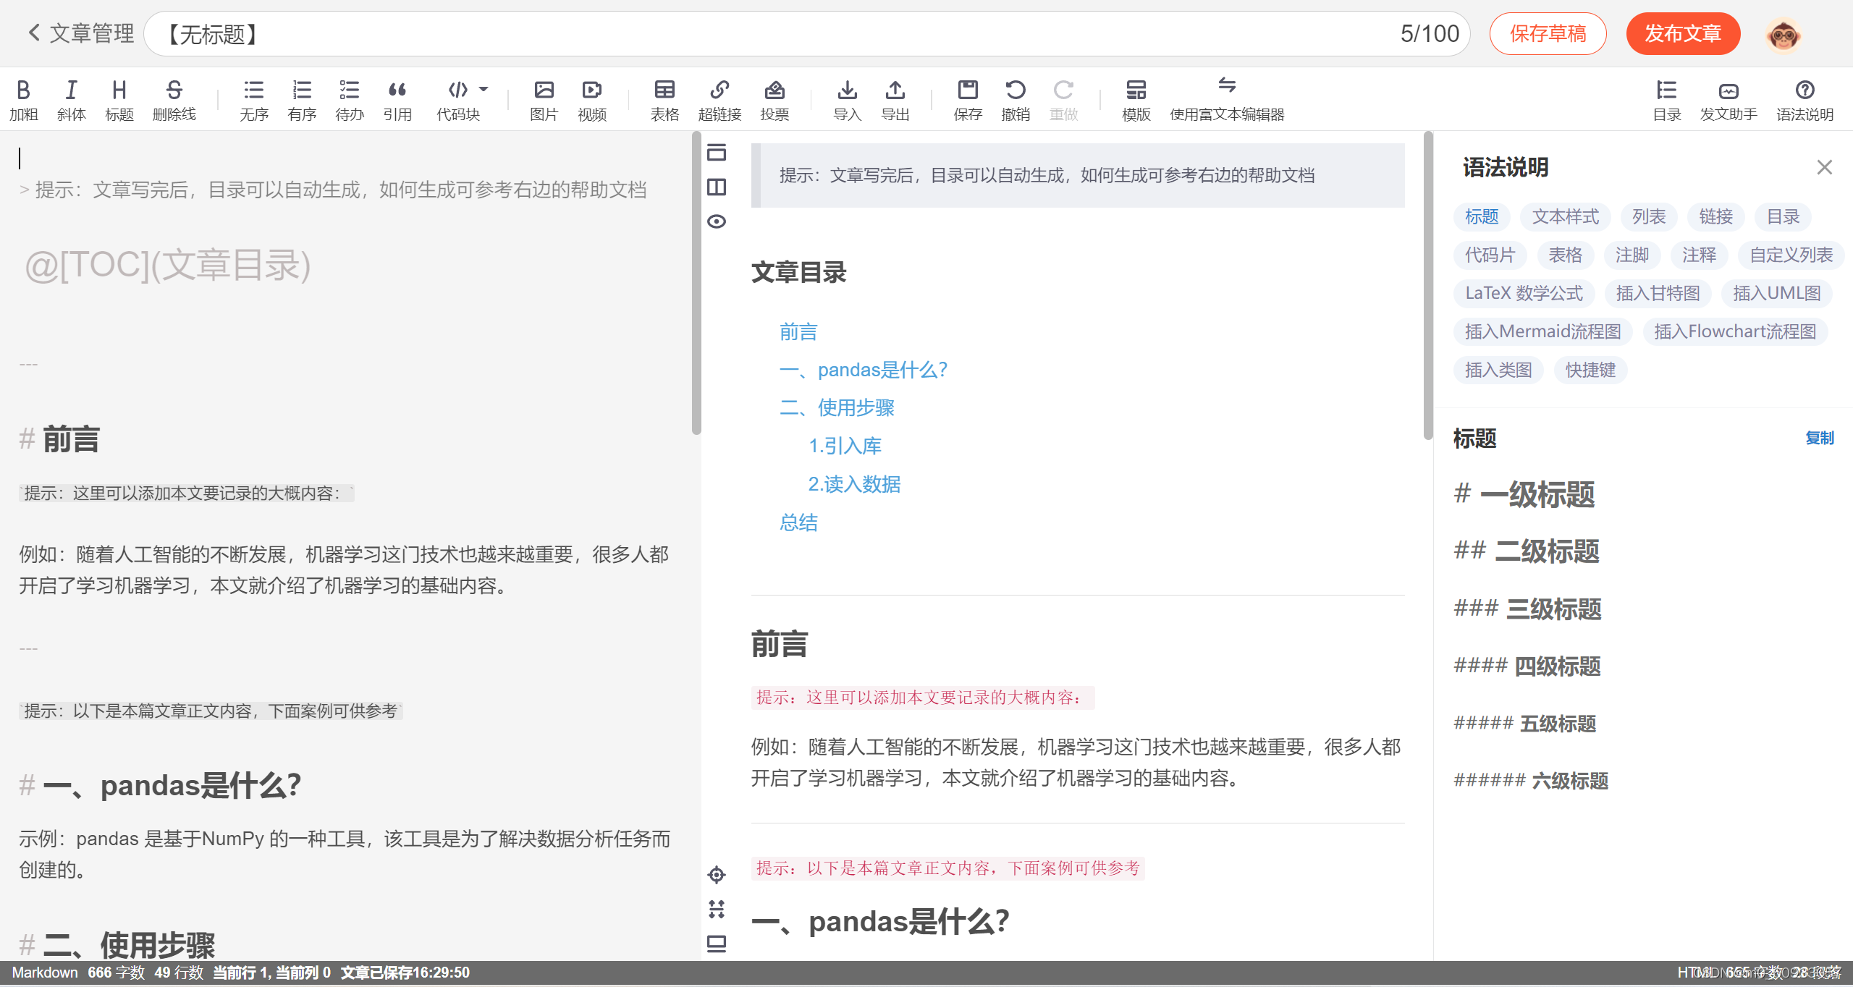1853x987 pixels.
Task: Select the 目录 syntax tab
Action: [x=1783, y=216]
